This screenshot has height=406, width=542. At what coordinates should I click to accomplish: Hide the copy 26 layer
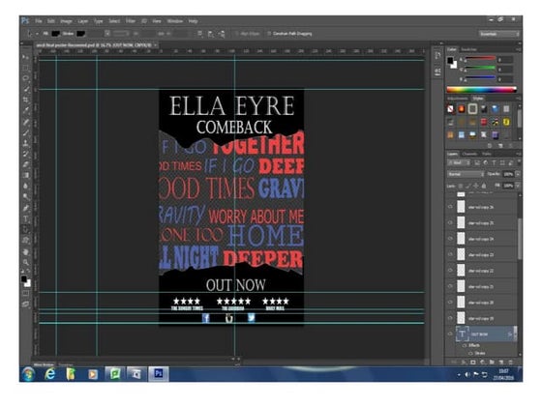(450, 207)
